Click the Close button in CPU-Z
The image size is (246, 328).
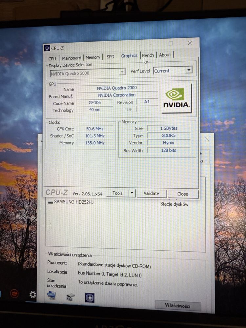click(183, 194)
